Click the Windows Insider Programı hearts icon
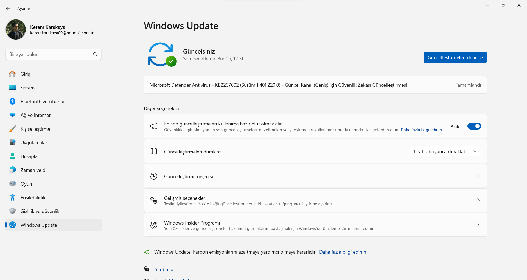 (x=154, y=225)
